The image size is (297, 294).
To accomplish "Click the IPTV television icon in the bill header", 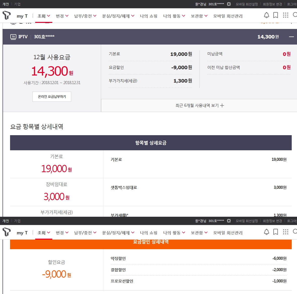I will 13,37.
